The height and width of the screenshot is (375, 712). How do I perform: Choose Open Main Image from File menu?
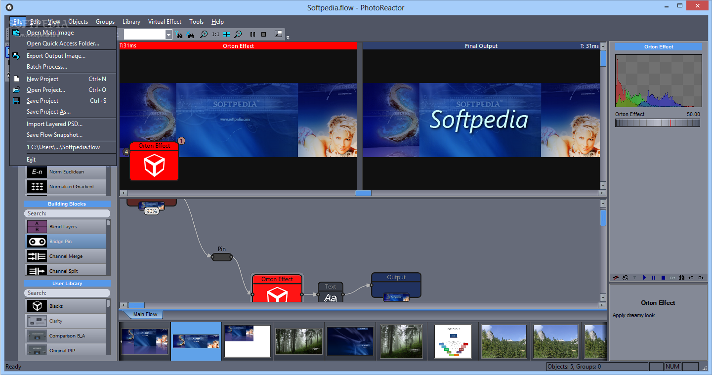click(x=63, y=33)
